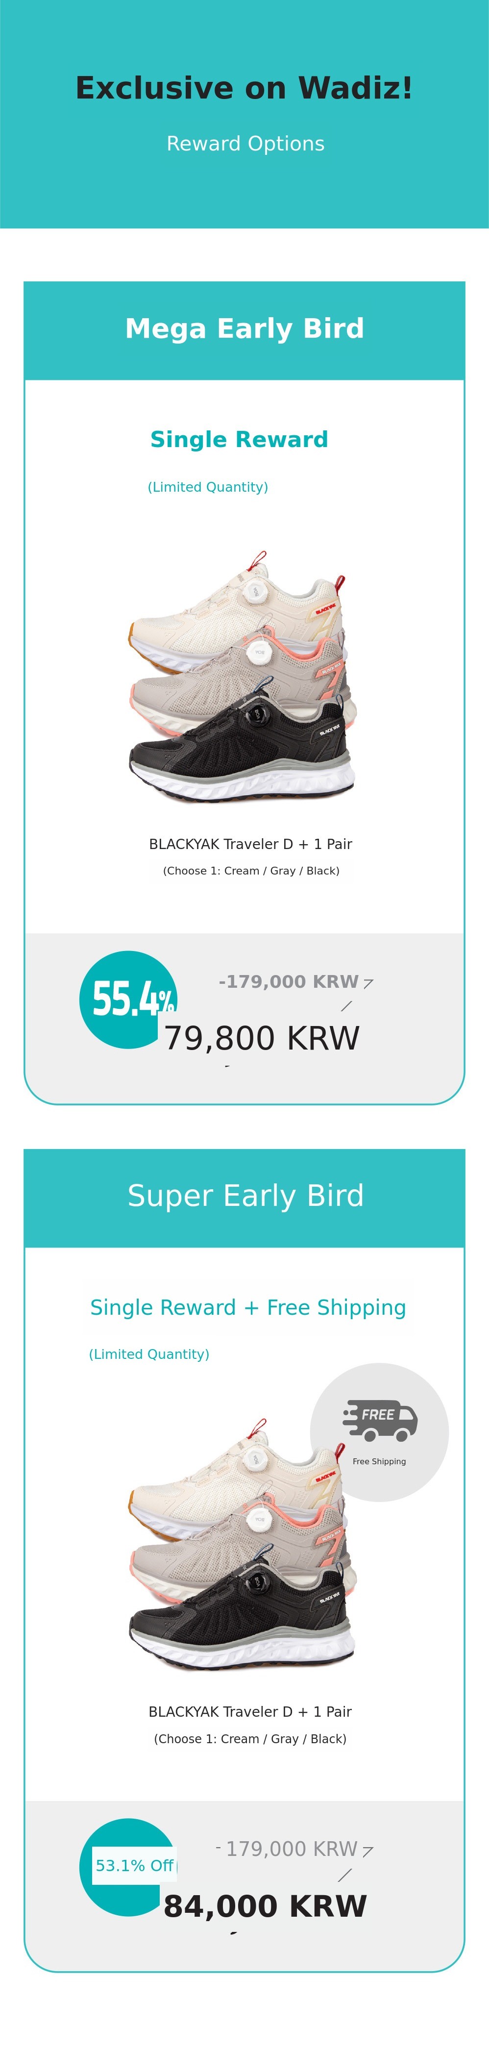Click the "Free Shipping" label under truck
Screen dimensions: 489x2053
[x=379, y=1461]
